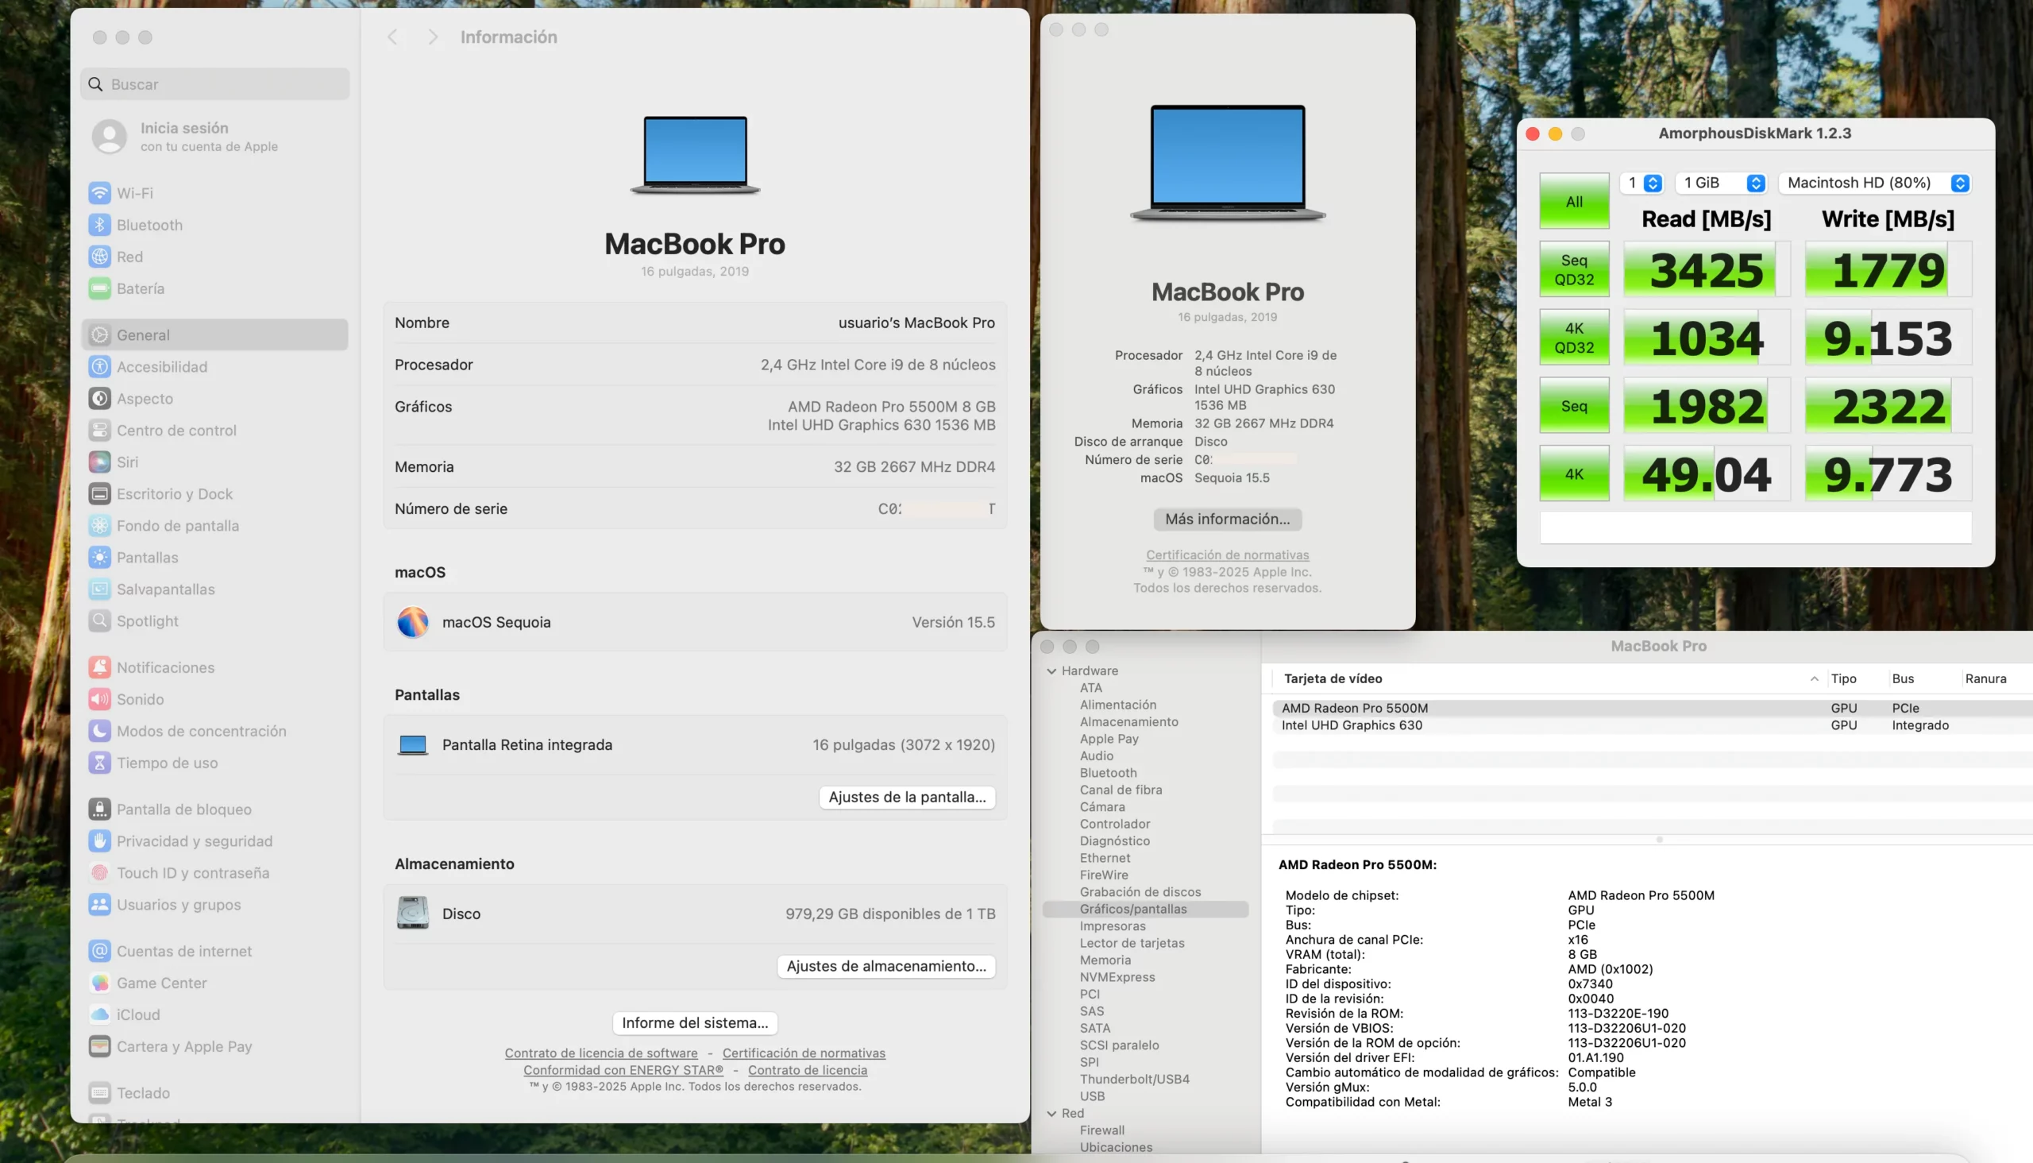Go back with the left chevron in Información
The height and width of the screenshot is (1163, 2033).
click(392, 37)
